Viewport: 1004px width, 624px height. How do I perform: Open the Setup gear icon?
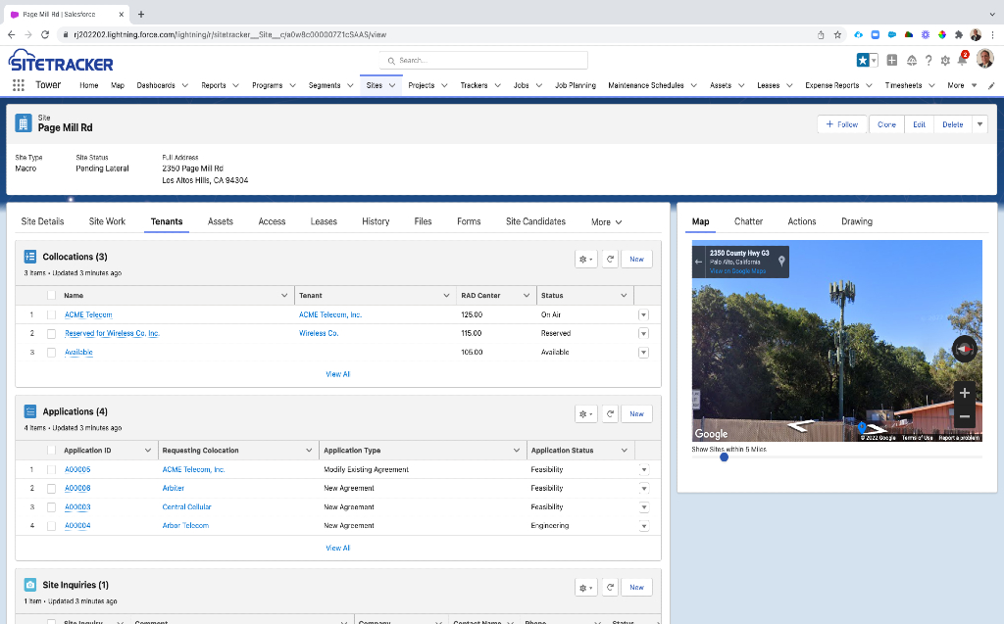(x=945, y=60)
